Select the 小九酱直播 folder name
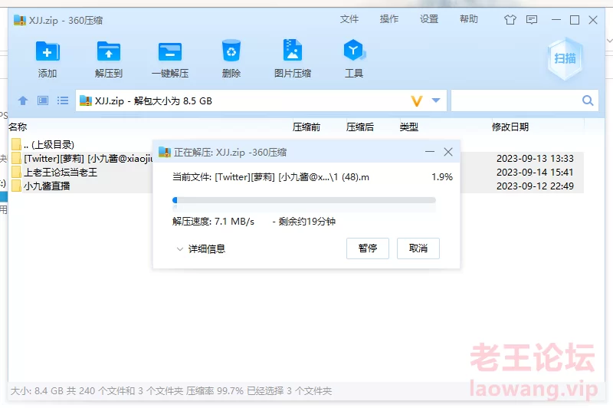Screen dimensions: 613x408 point(47,186)
